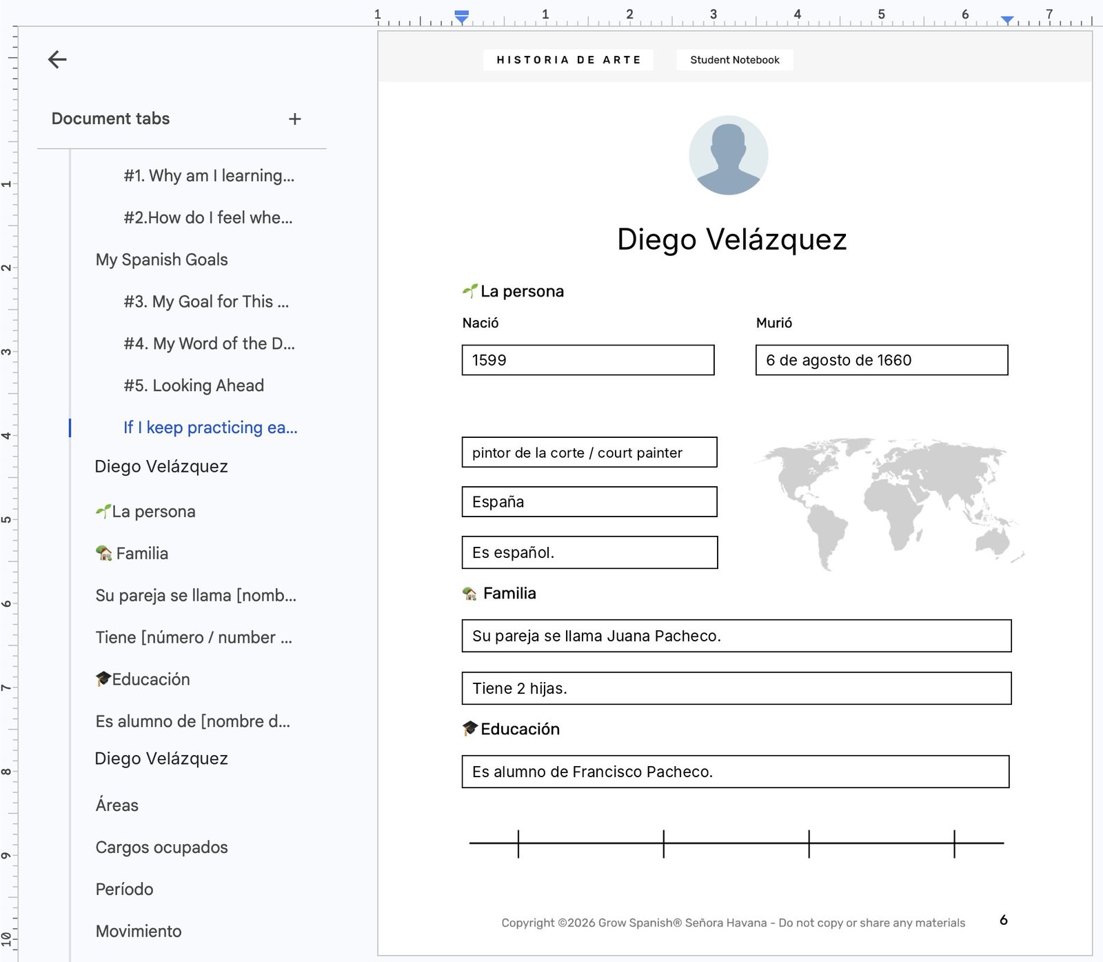
Task: Go to 'La persona' in the outline sidebar
Action: coord(145,512)
